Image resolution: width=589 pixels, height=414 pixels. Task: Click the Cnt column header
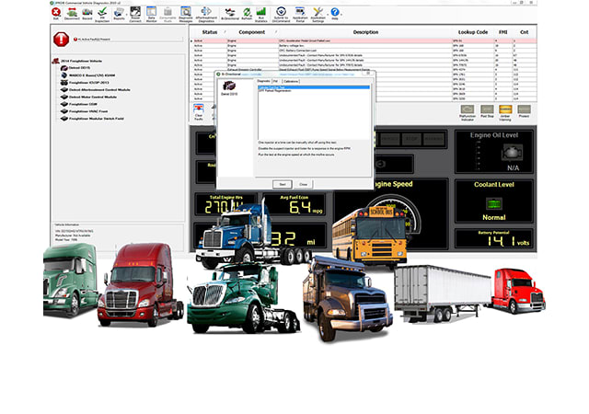[524, 32]
